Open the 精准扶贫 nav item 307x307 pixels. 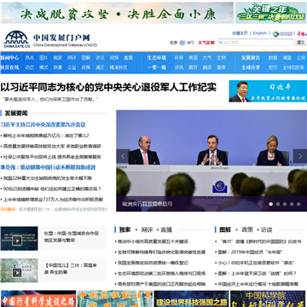coord(119,67)
